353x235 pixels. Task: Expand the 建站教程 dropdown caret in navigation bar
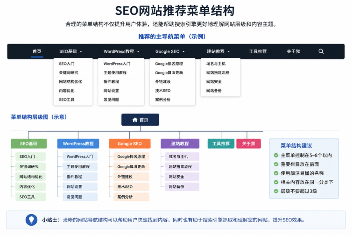[228, 51]
